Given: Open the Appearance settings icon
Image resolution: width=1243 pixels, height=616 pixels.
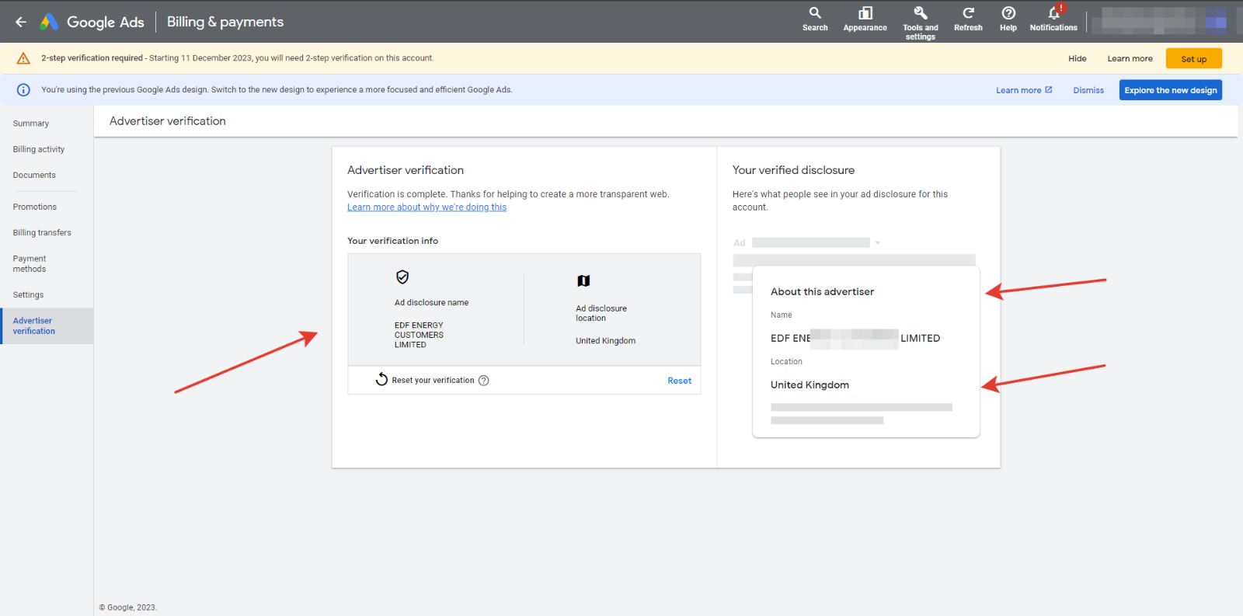Looking at the screenshot, I should (865, 19).
